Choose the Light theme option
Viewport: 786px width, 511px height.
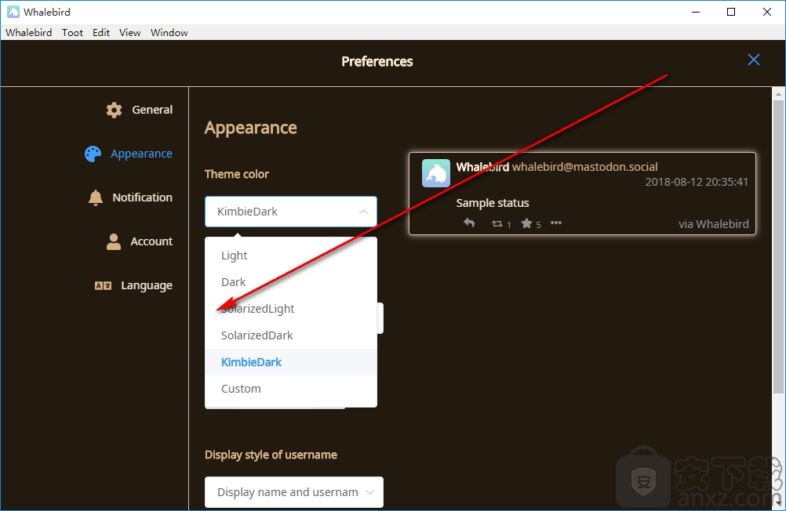click(x=291, y=255)
